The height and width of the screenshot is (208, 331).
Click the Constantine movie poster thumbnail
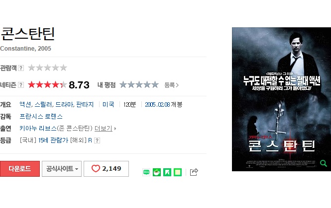(281, 99)
